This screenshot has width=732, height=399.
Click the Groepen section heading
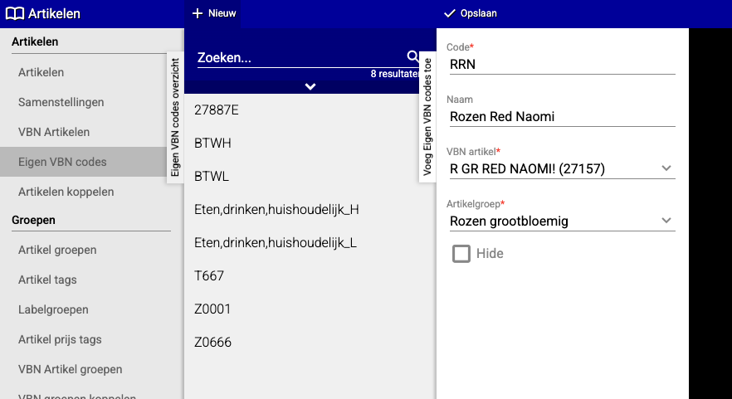(33, 220)
